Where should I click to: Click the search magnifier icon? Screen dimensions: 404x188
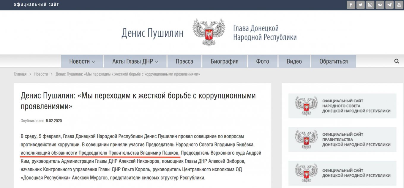(397, 61)
